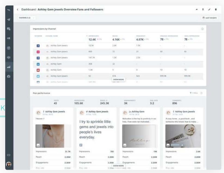This screenshot has height=173, width=224.
Task: Select the 245.3K reach summary value
Action: click(105, 103)
